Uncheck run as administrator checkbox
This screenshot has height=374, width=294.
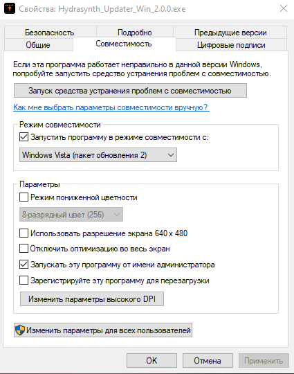24,265
